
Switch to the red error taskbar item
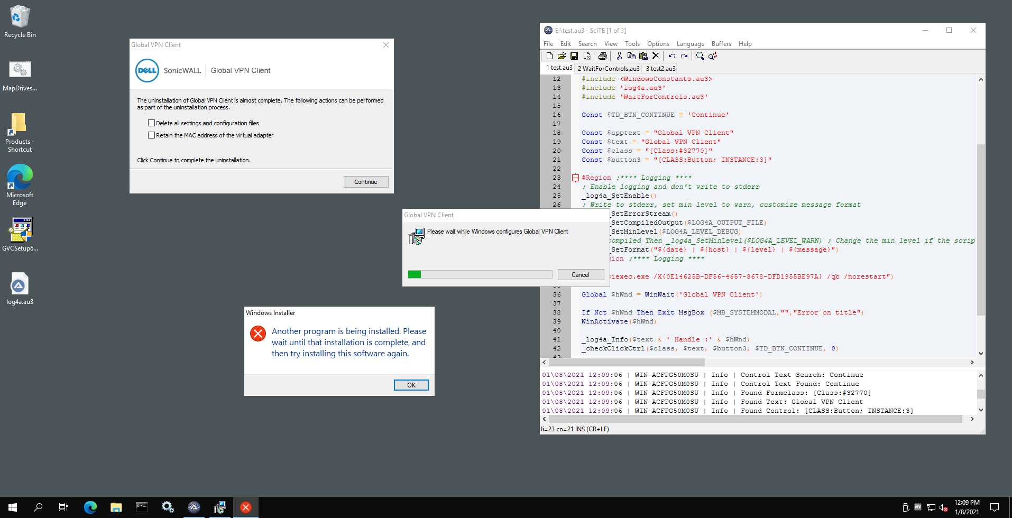[246, 507]
